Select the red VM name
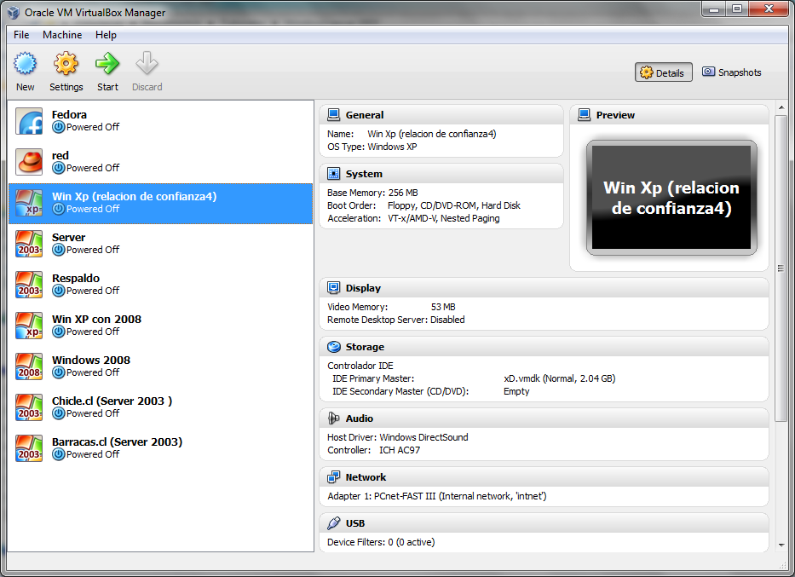Screen dimensions: 795x577 60,156
